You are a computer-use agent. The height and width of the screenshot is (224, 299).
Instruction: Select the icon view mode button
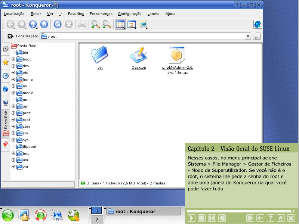[120, 25]
